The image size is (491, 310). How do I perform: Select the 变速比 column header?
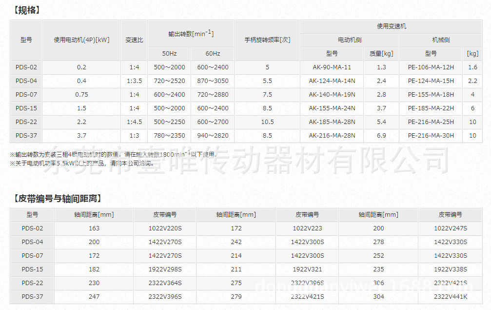(134, 40)
